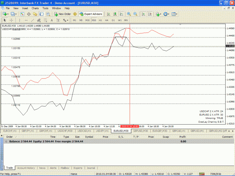
Task: Open the Strategy Tester icon
Action: pos(48,14)
